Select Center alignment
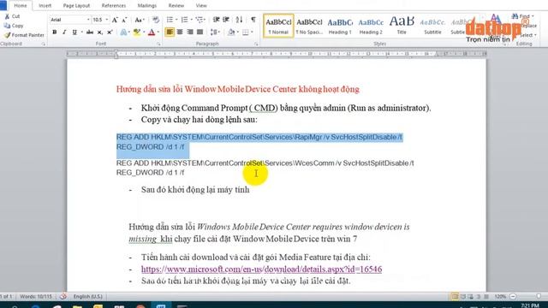The width and height of the screenshot is (548, 308). click(x=180, y=33)
